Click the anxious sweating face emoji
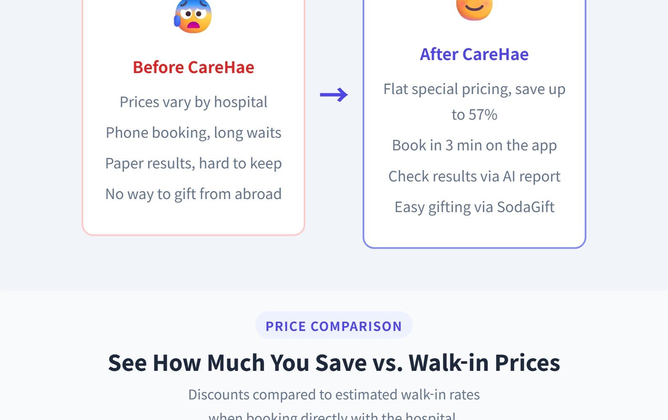The height and width of the screenshot is (420, 668). (193, 17)
